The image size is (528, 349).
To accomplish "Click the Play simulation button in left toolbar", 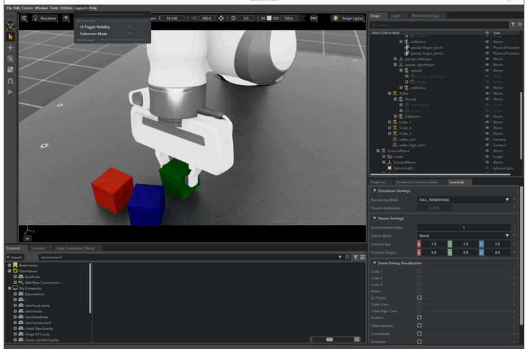I will [10, 91].
